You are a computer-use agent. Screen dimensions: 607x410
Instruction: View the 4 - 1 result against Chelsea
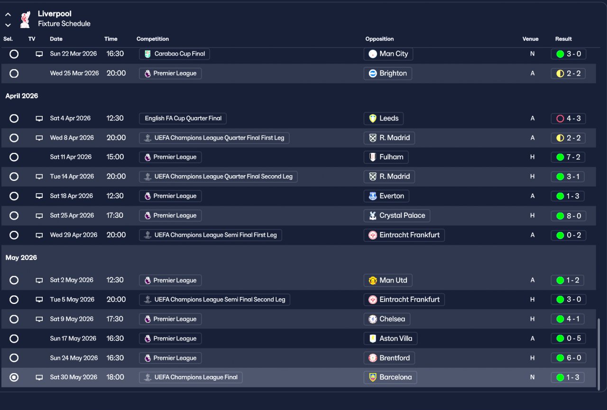[x=568, y=319]
